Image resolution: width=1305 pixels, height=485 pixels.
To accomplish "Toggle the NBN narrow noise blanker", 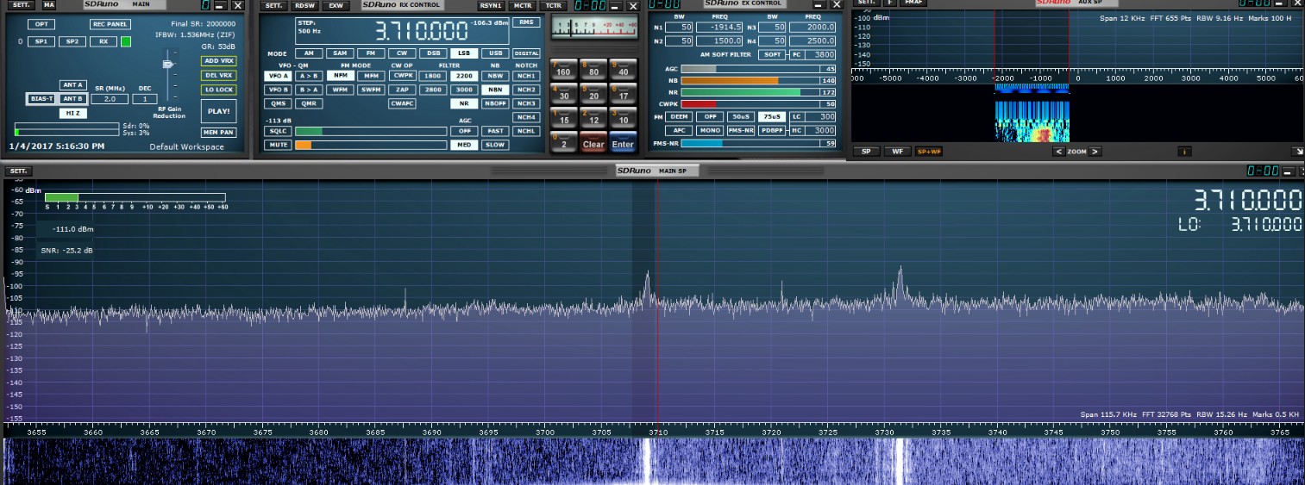I will pyautogui.click(x=494, y=90).
